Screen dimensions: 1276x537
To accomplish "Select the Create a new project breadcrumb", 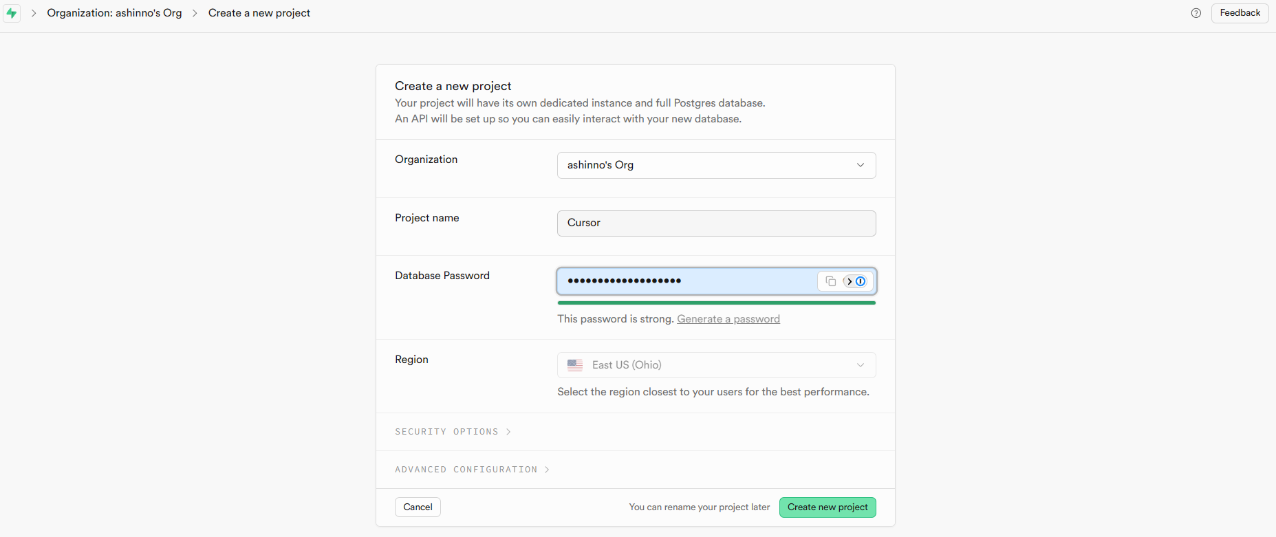I will (259, 13).
